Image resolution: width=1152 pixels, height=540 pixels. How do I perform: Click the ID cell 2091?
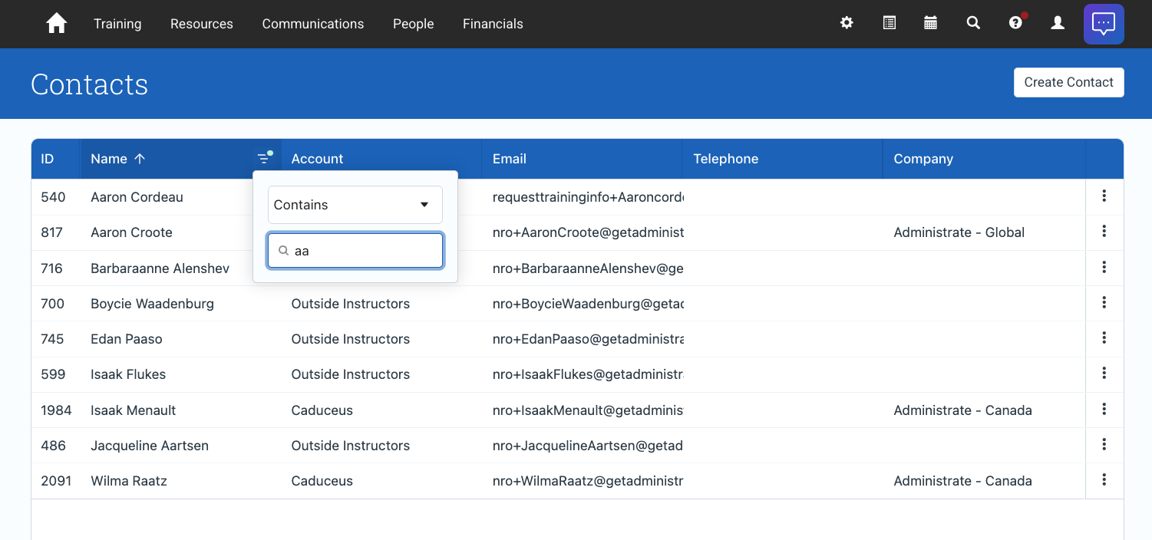(56, 481)
